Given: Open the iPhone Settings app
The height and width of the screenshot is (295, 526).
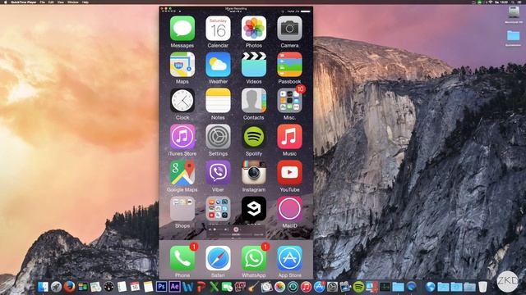Looking at the screenshot, I should click(x=218, y=137).
